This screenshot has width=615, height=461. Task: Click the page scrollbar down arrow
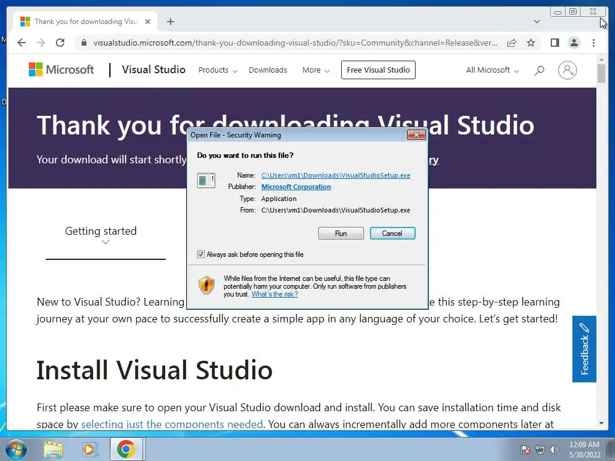coord(601,423)
